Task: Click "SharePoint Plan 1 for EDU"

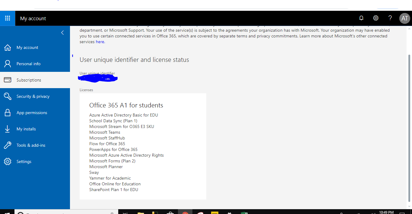Action: [x=114, y=190]
